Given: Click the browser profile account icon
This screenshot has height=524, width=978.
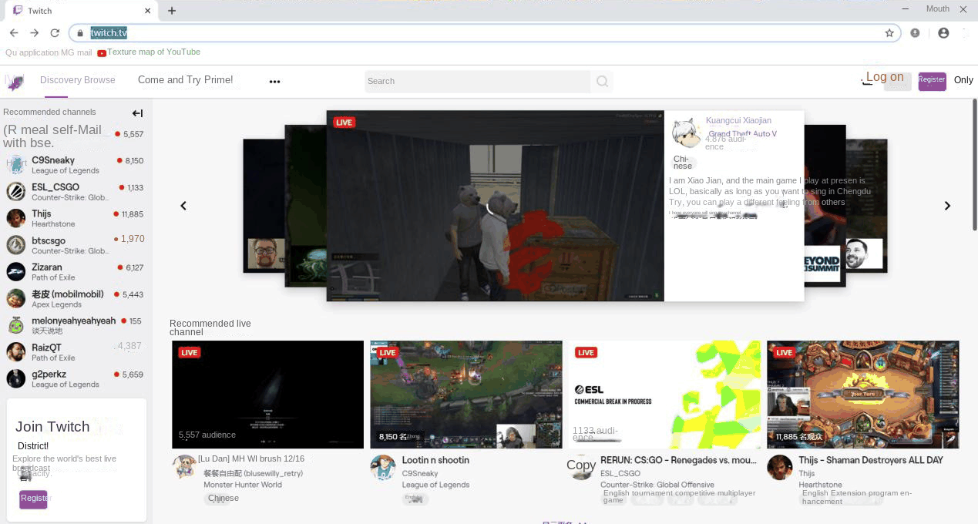Looking at the screenshot, I should (943, 33).
